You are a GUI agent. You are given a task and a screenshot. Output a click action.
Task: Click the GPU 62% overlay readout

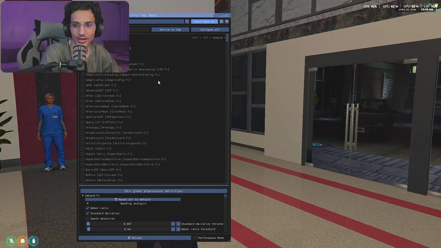tap(390, 7)
